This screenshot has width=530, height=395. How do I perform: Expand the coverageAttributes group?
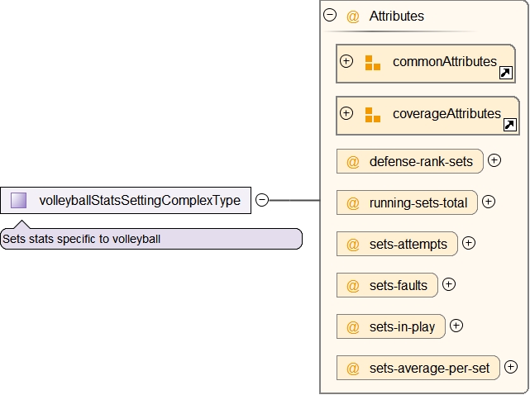pyautogui.click(x=346, y=113)
